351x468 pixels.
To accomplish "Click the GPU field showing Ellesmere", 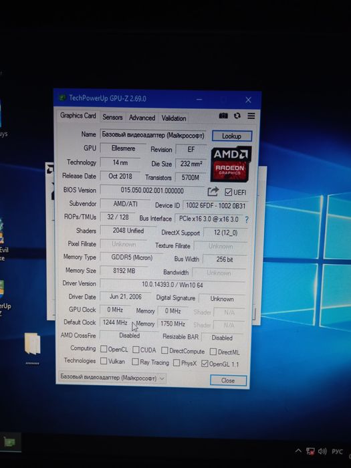I will 123,148.
